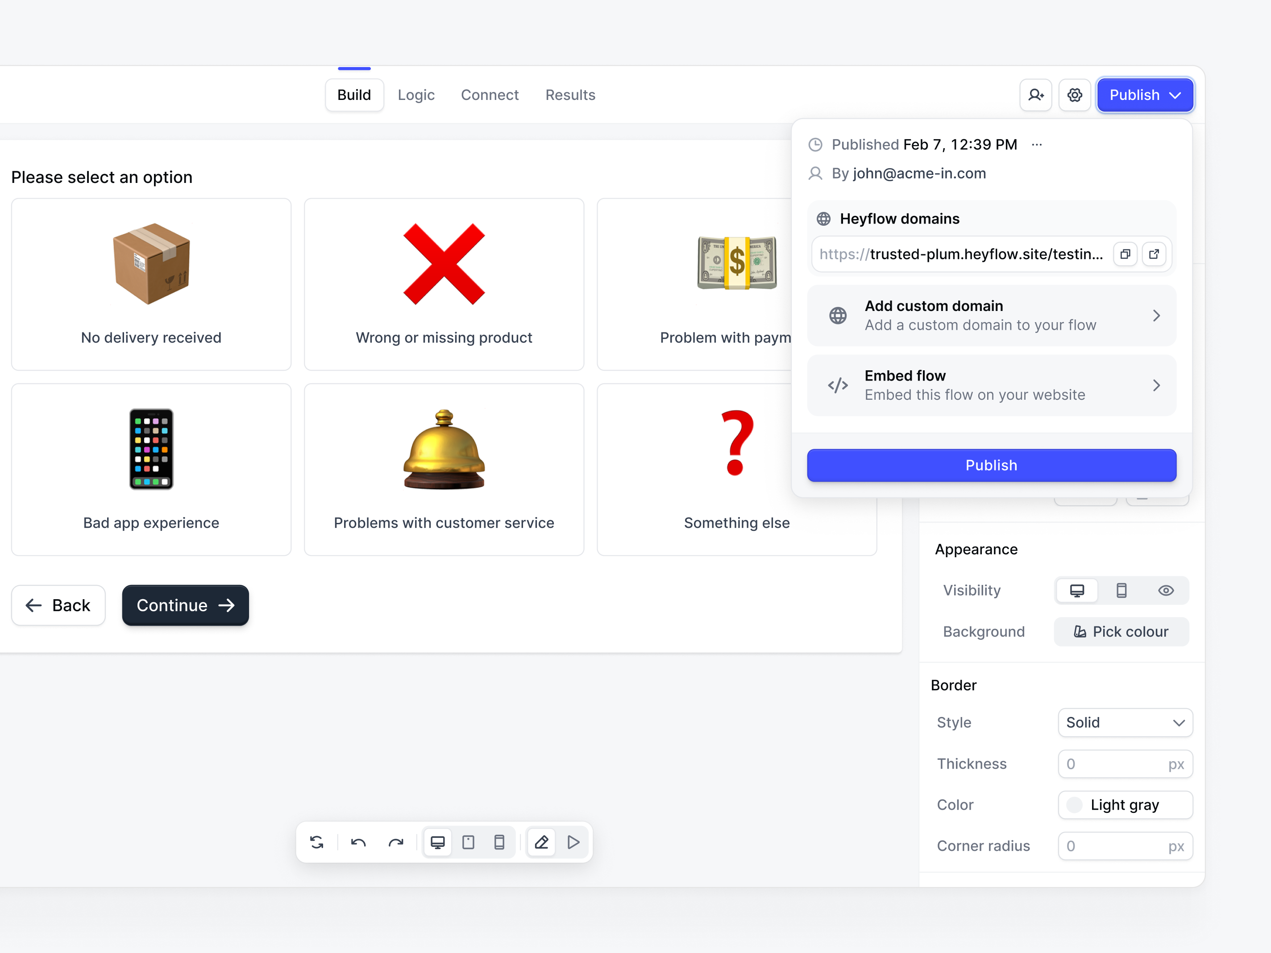Open flow URL in new tab
1271x953 pixels.
tap(1154, 254)
